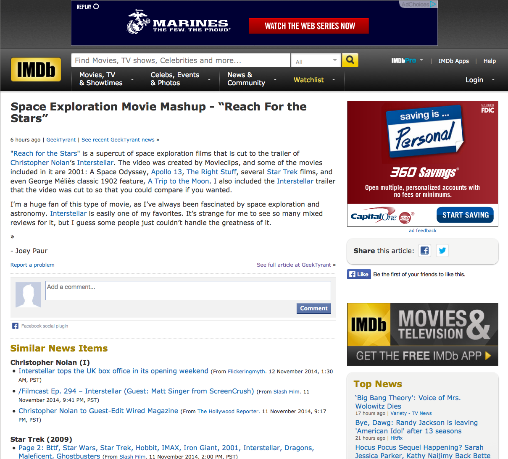The height and width of the screenshot is (459, 508).
Task: Open the Hitfix source link
Action: pyautogui.click(x=396, y=438)
